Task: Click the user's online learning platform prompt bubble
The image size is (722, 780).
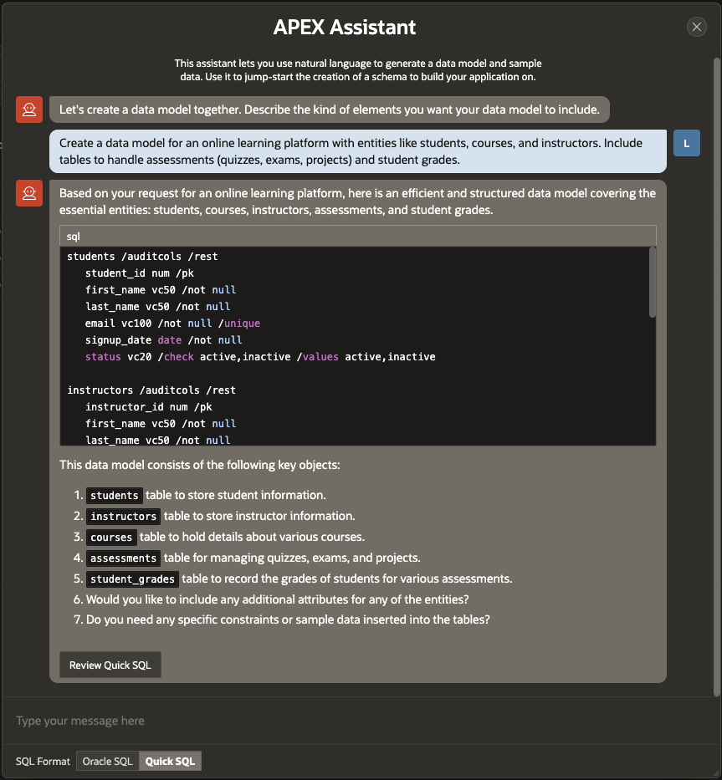Action: [x=357, y=151]
